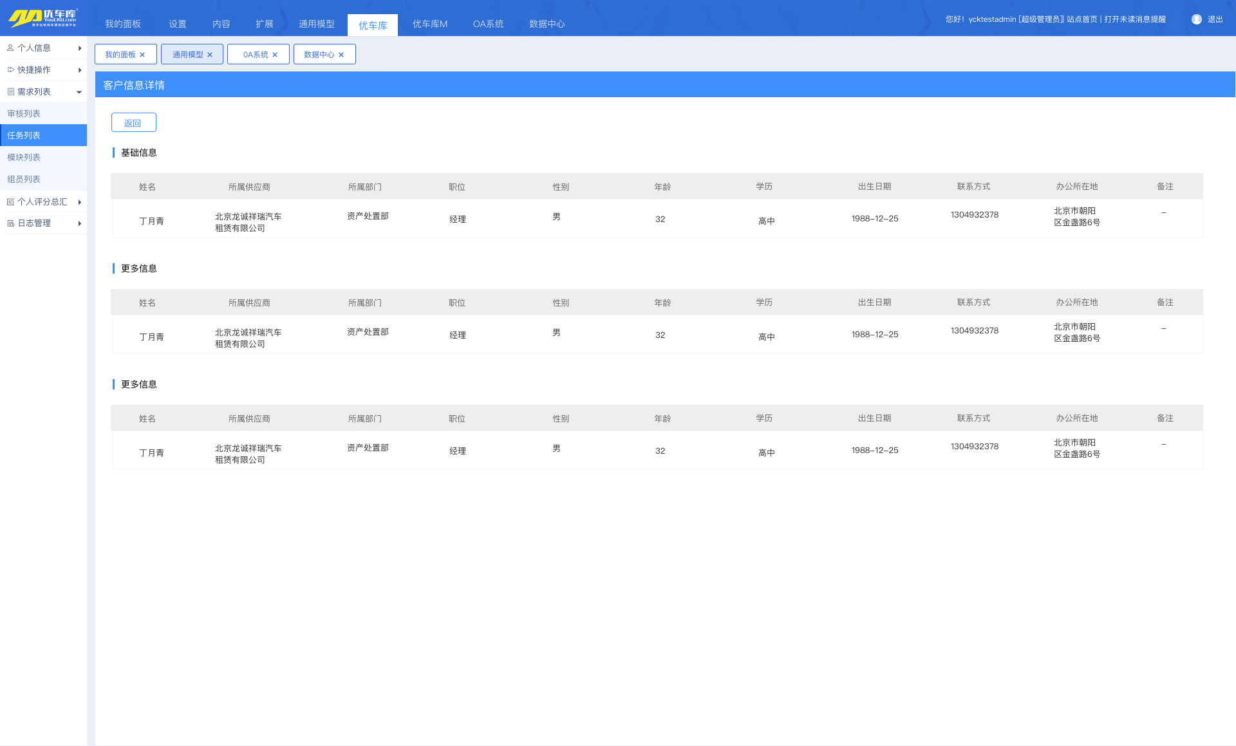Click the 个人信息 person icon

coord(10,48)
